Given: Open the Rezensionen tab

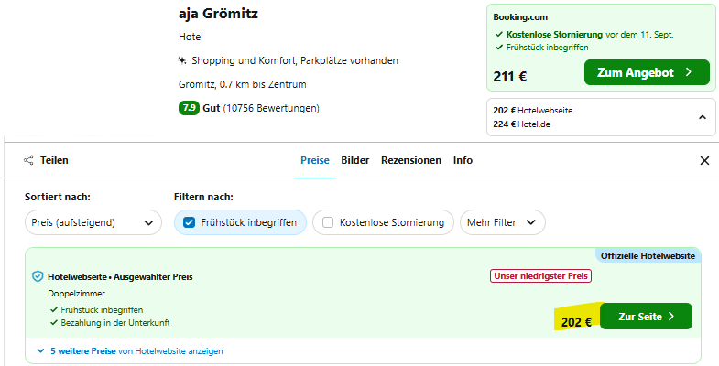Looking at the screenshot, I should [x=411, y=160].
